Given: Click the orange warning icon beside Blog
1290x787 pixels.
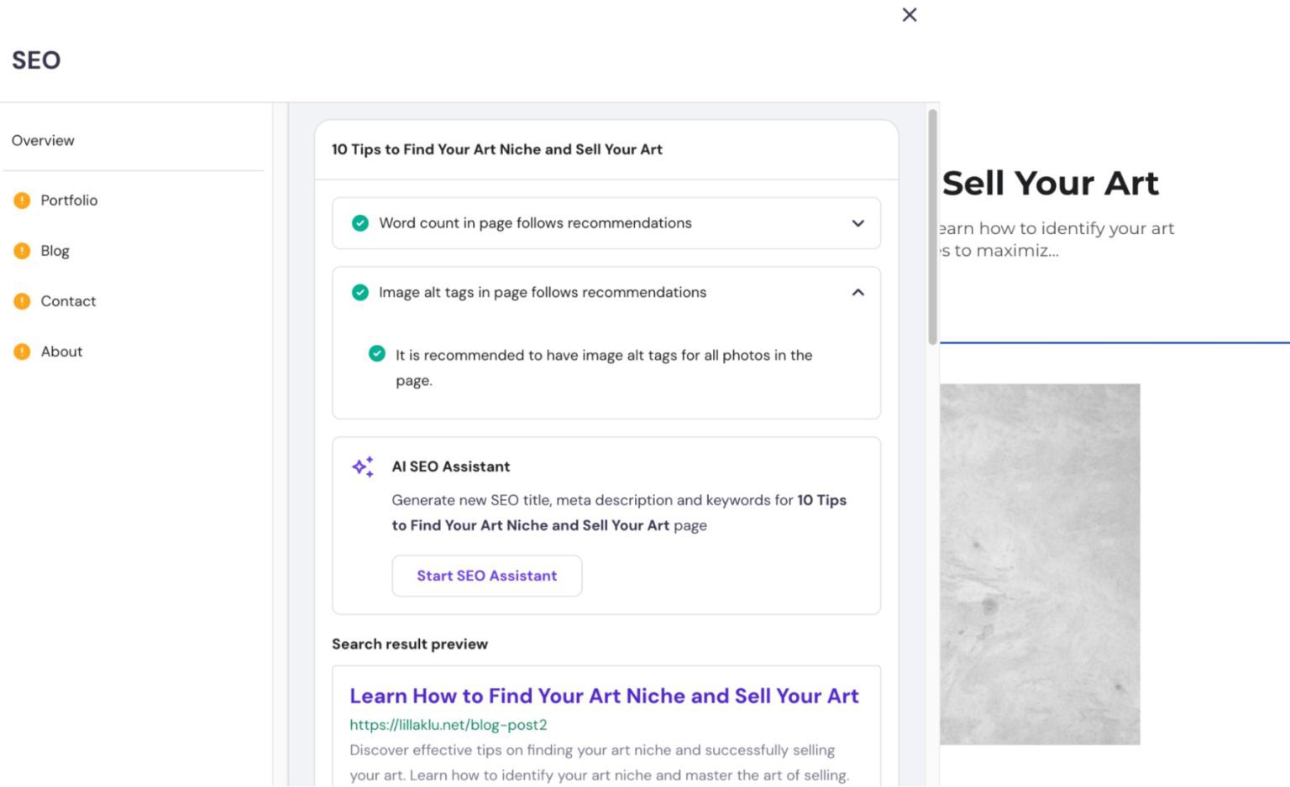Looking at the screenshot, I should pyautogui.click(x=22, y=251).
